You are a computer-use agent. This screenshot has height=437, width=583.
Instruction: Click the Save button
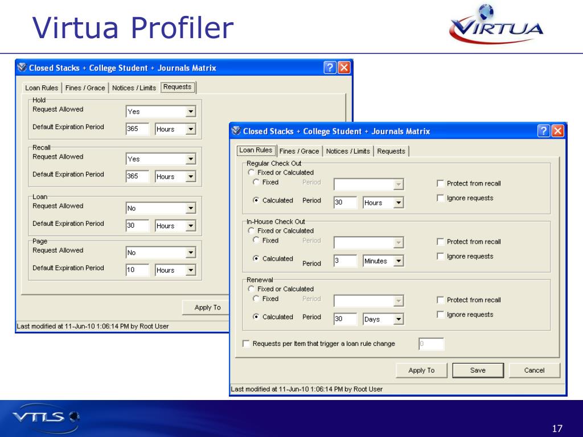[478, 370]
